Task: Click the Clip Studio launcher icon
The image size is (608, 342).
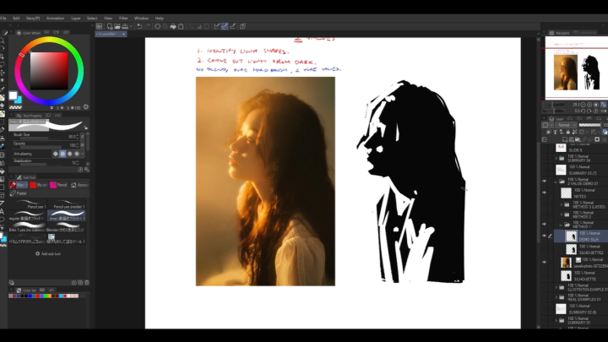Action: pyautogui.click(x=100, y=26)
